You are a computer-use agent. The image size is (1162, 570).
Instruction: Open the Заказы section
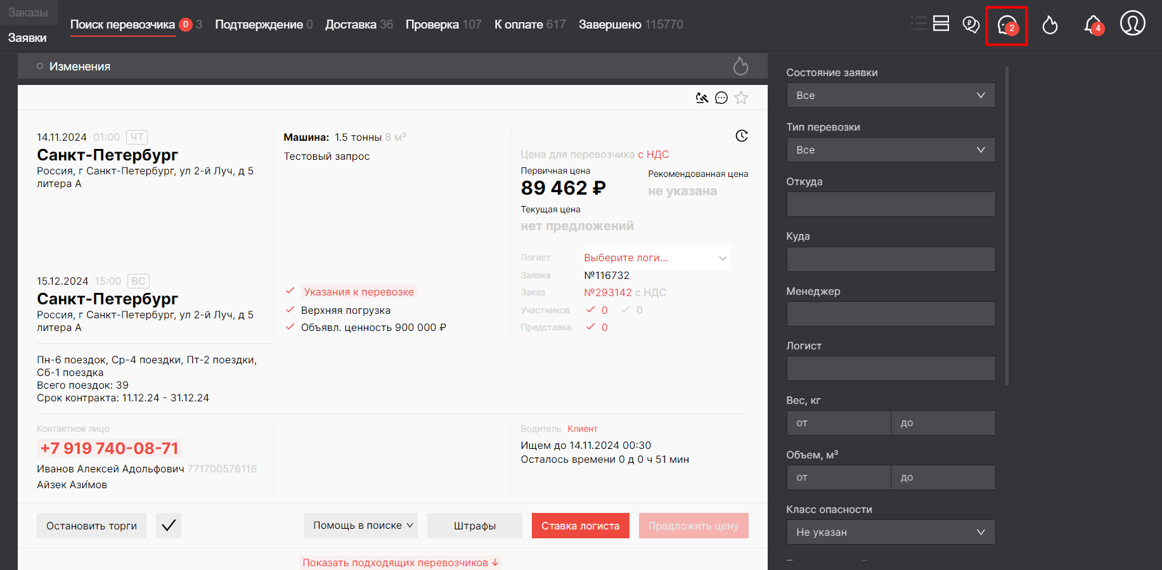(28, 12)
